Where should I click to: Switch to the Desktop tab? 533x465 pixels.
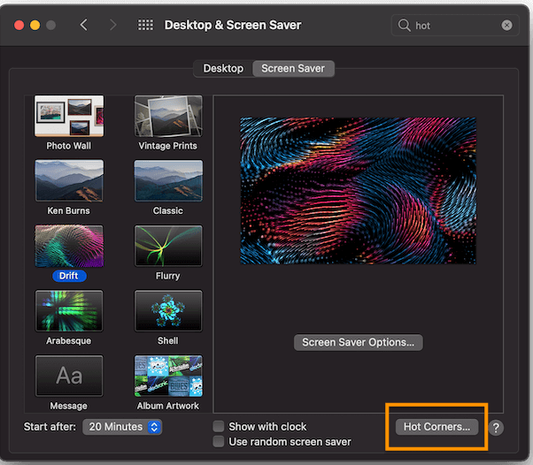[x=223, y=68]
